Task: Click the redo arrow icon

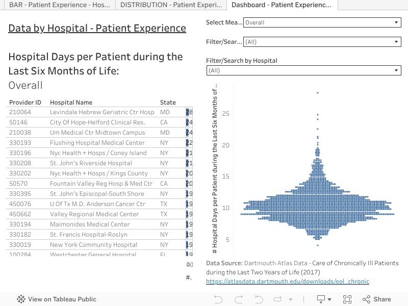Action: (x=239, y=299)
